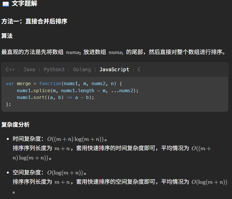Click the 方法一：直接合并后排序 heading
Screen dimensions: 232x199
pyautogui.click(x=34, y=21)
